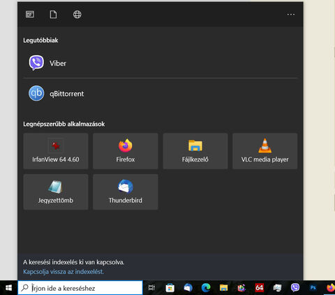Open the Windows Start button
Screen dimensions: 335x295
[8, 288]
